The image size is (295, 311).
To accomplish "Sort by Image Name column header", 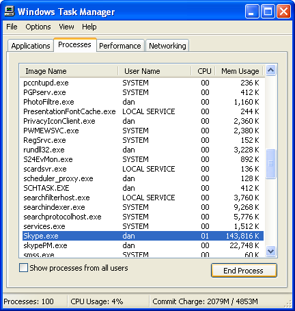I will [x=69, y=71].
